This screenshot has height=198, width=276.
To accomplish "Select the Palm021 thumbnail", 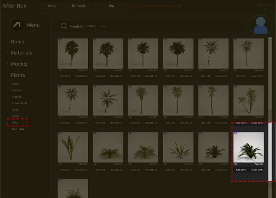I will [x=143, y=53].
